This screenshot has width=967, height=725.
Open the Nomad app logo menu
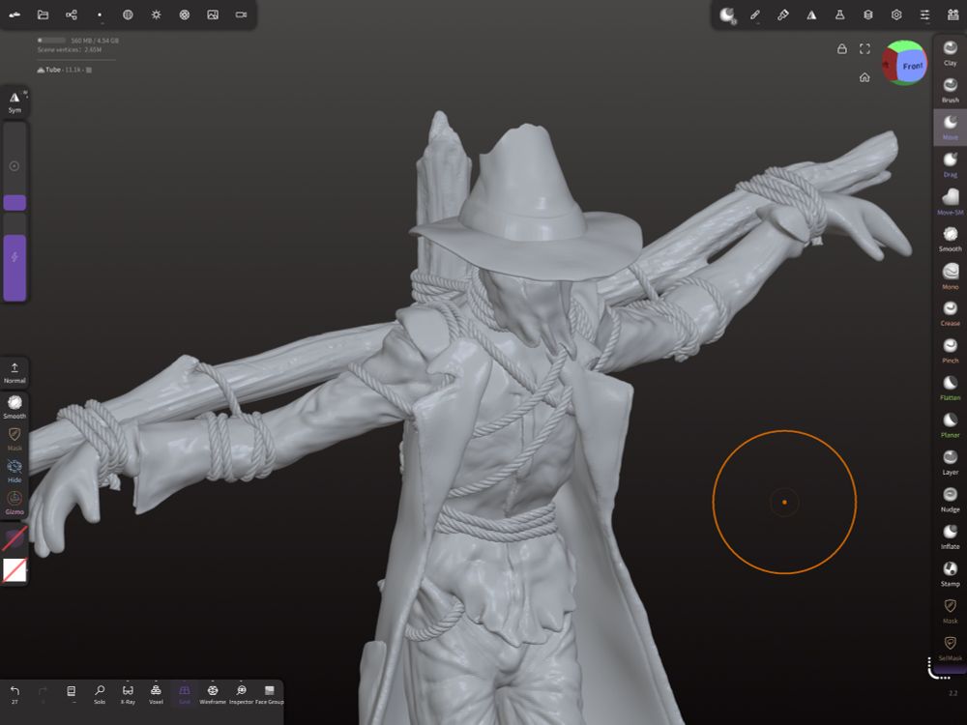tap(15, 14)
